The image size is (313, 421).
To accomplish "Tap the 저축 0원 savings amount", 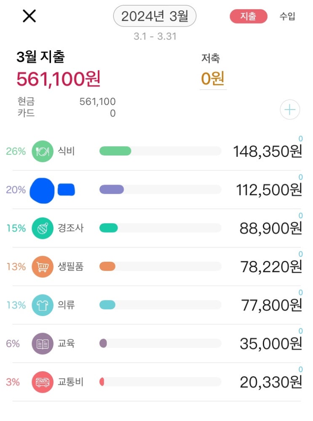I will 213,79.
